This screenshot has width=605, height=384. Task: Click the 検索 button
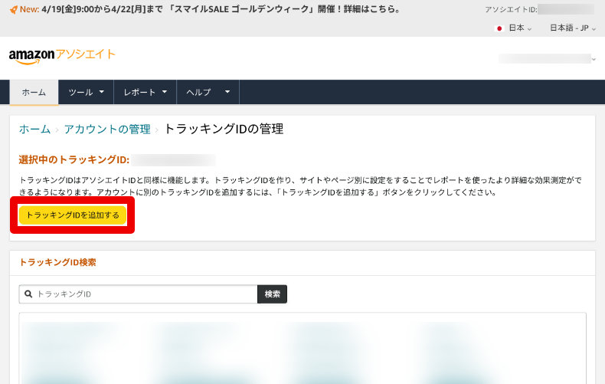tap(272, 294)
